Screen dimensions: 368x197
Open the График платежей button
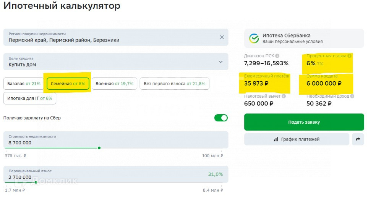click(297, 139)
